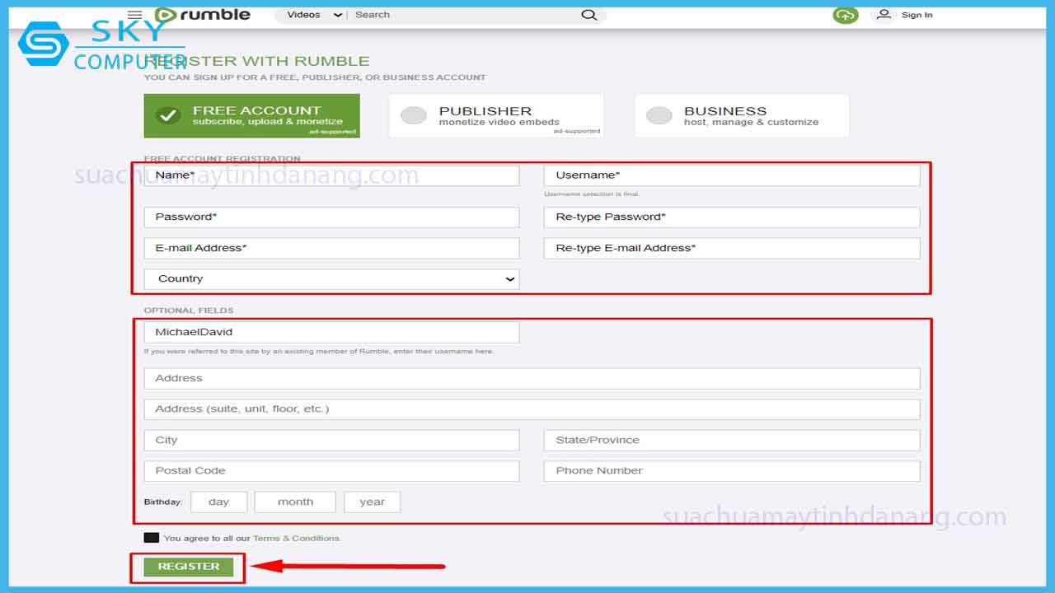Click the Password field

click(332, 217)
